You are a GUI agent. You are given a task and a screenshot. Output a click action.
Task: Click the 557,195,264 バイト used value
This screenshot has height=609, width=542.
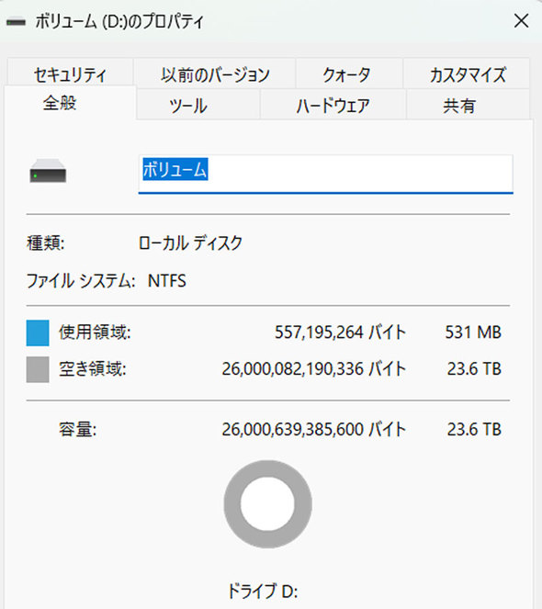(x=340, y=333)
